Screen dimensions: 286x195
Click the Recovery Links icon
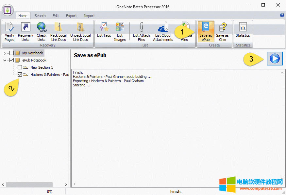[x=25, y=31]
